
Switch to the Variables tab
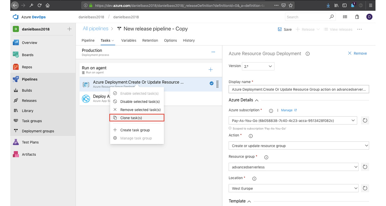(129, 41)
